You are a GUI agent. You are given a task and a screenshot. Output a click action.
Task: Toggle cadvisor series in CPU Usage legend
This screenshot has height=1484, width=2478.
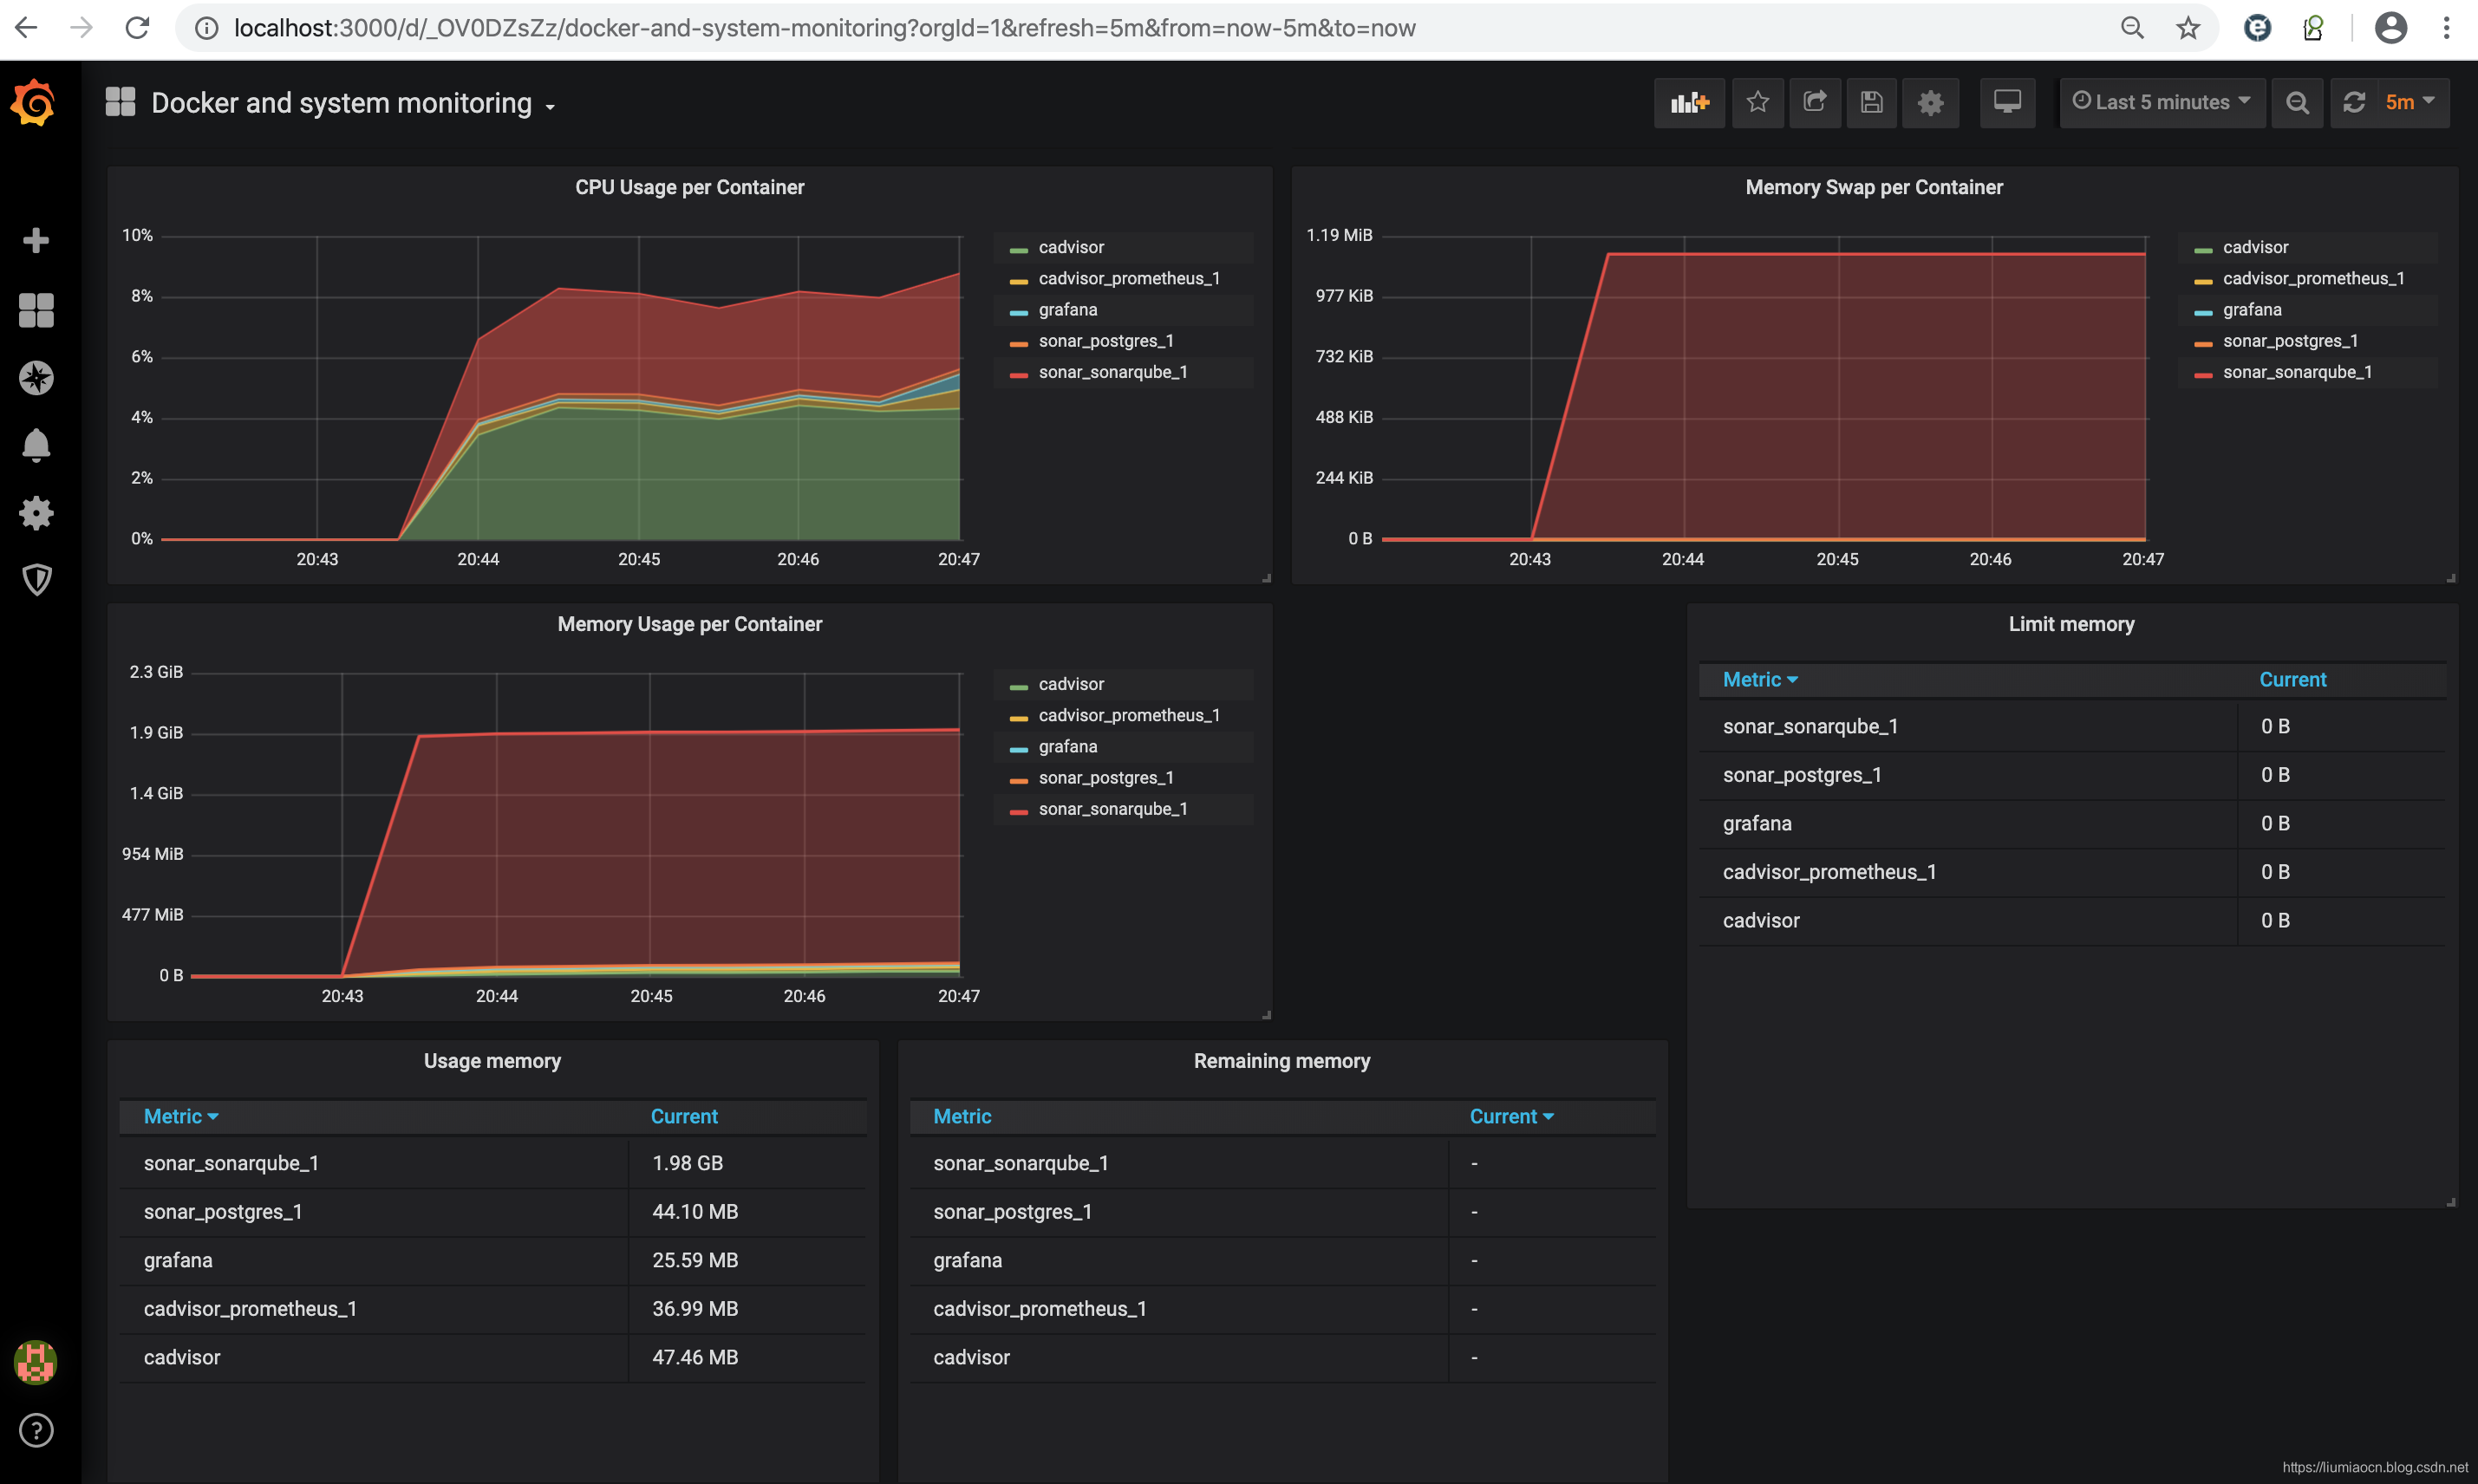(x=1071, y=247)
